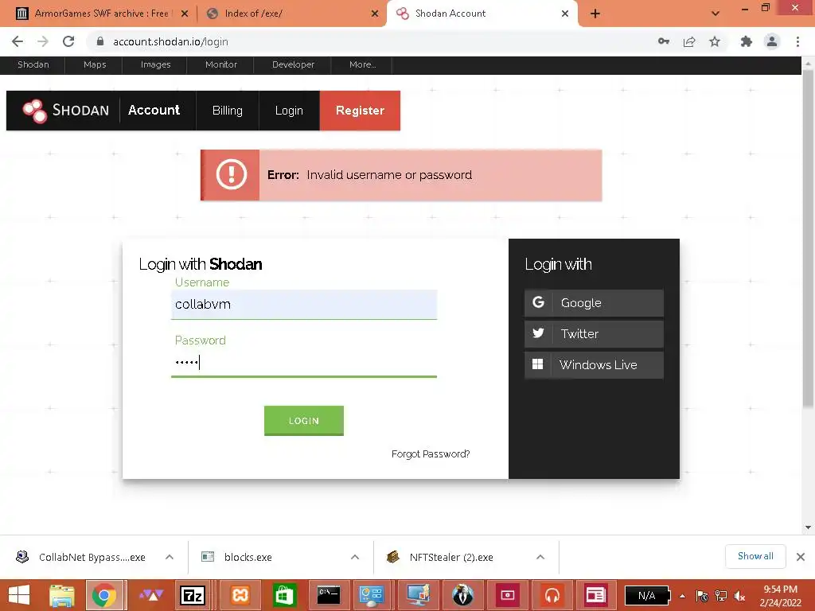Click the browser back arrow

pyautogui.click(x=18, y=41)
